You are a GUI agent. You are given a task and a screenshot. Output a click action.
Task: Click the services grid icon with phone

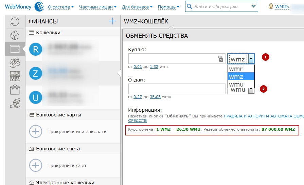(x=15, y=76)
